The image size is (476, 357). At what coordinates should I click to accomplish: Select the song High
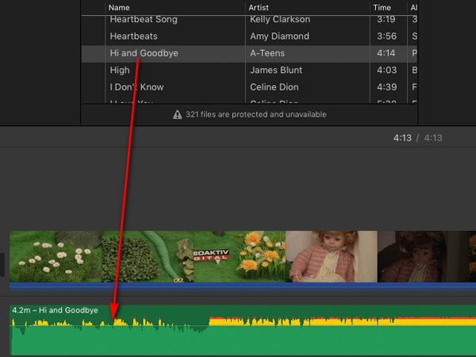(x=249, y=71)
